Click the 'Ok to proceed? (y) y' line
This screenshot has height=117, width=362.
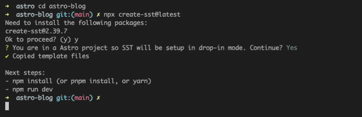pyautogui.click(x=42, y=40)
